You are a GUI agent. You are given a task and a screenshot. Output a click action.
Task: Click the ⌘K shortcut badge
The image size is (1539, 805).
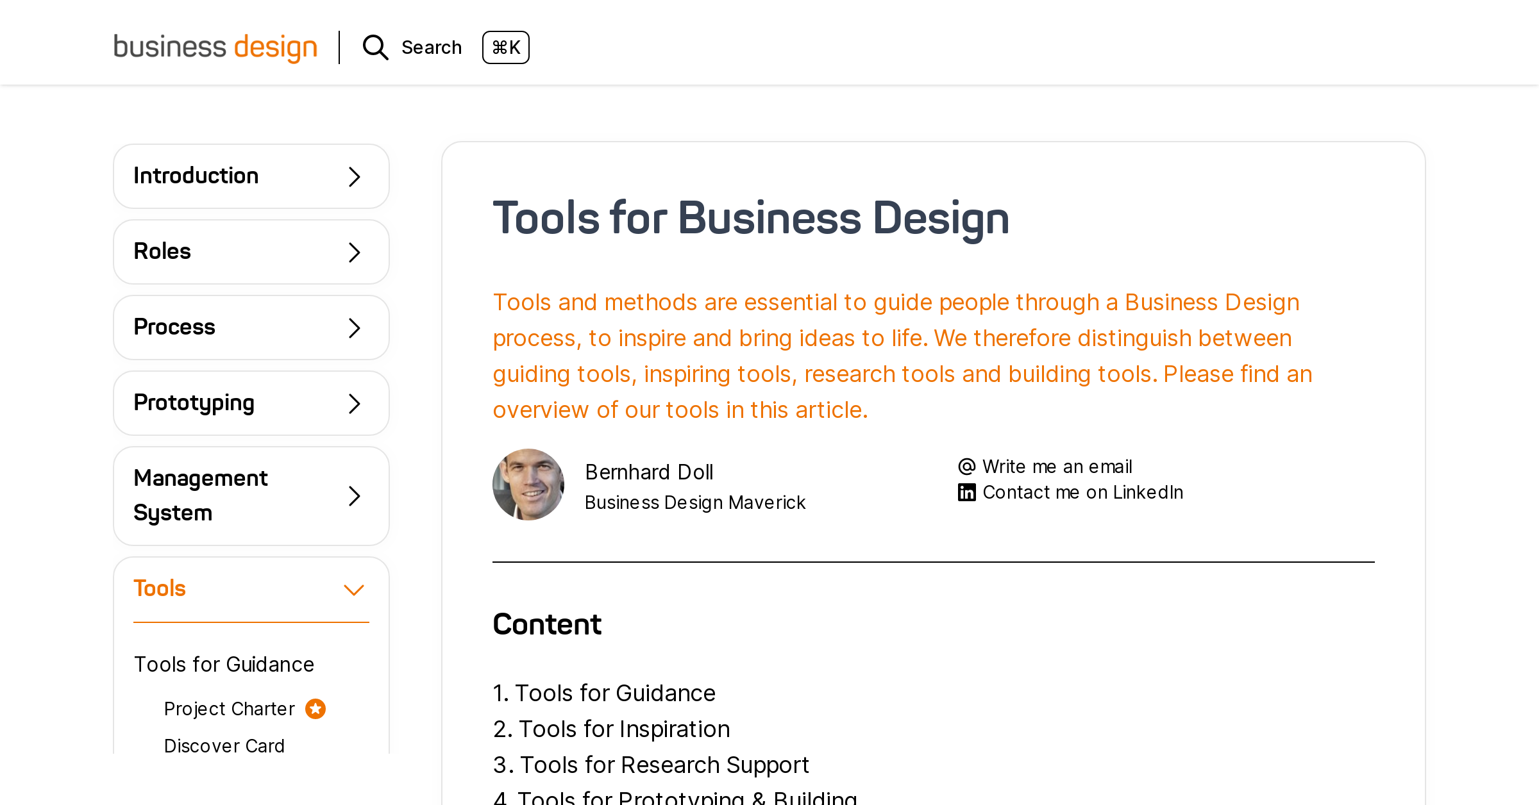coord(506,47)
